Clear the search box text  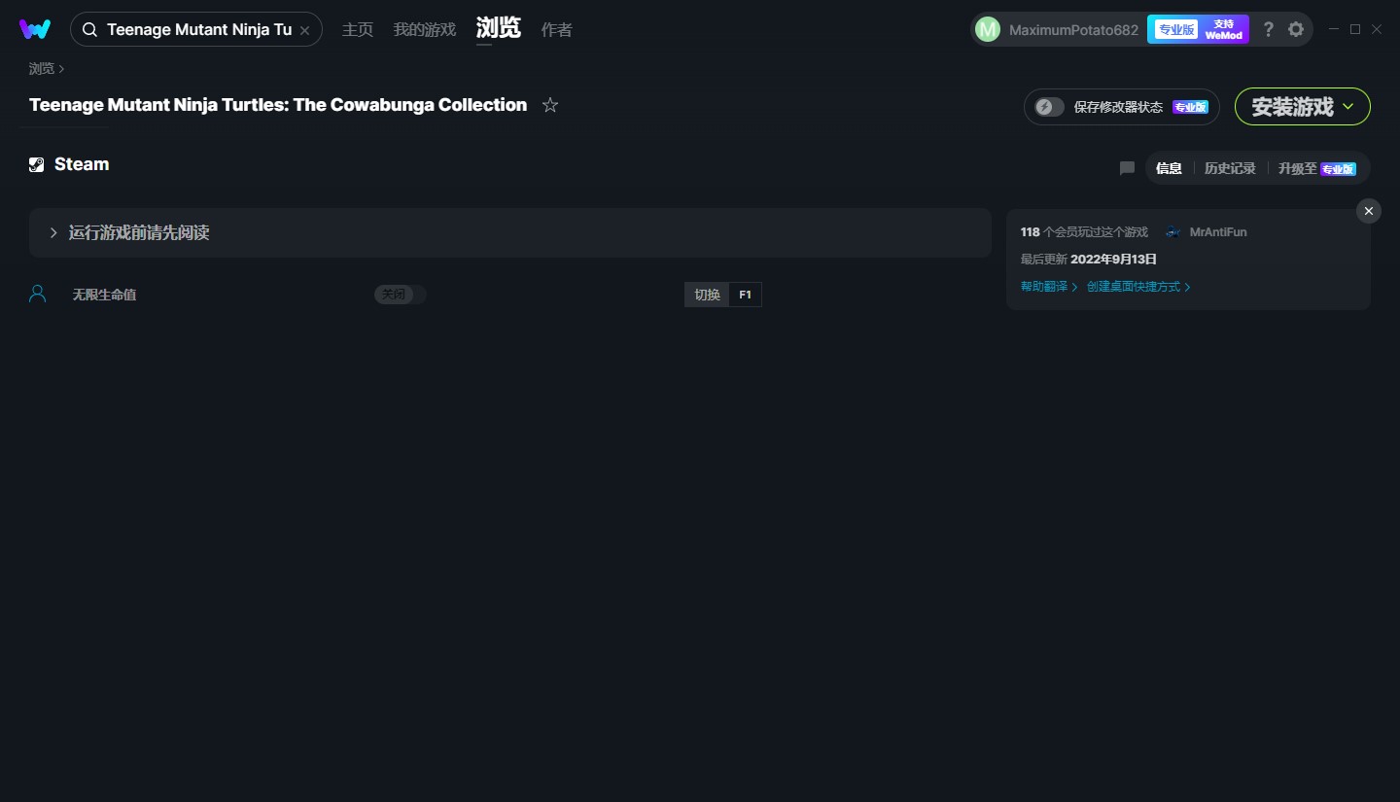click(x=304, y=30)
